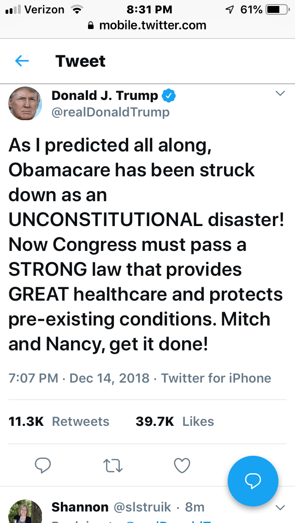Viewport: 295px width, 523px height.
Task: Tap the @realDonaldTrump handle
Action: (x=111, y=112)
